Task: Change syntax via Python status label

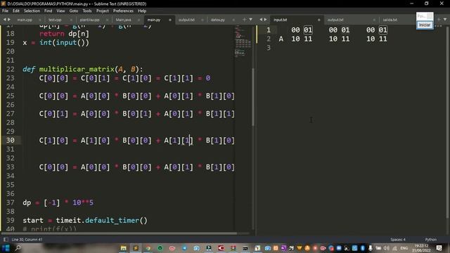Action: 431,240
